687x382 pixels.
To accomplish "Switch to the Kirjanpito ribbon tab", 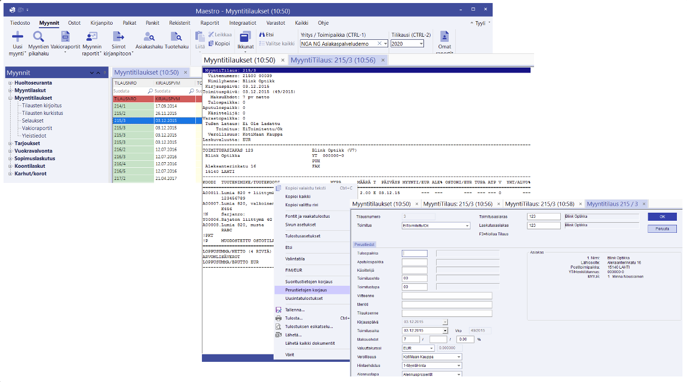I will click(102, 23).
